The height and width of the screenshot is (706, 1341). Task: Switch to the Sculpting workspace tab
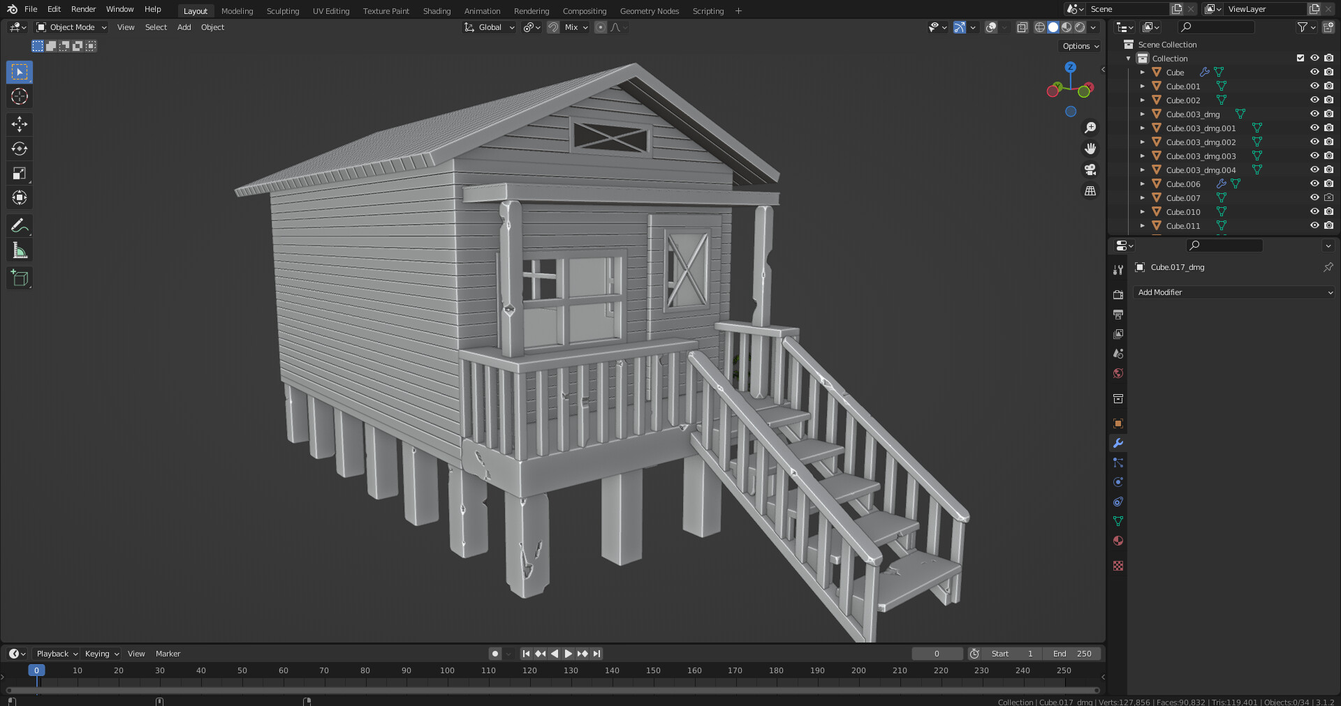[282, 11]
